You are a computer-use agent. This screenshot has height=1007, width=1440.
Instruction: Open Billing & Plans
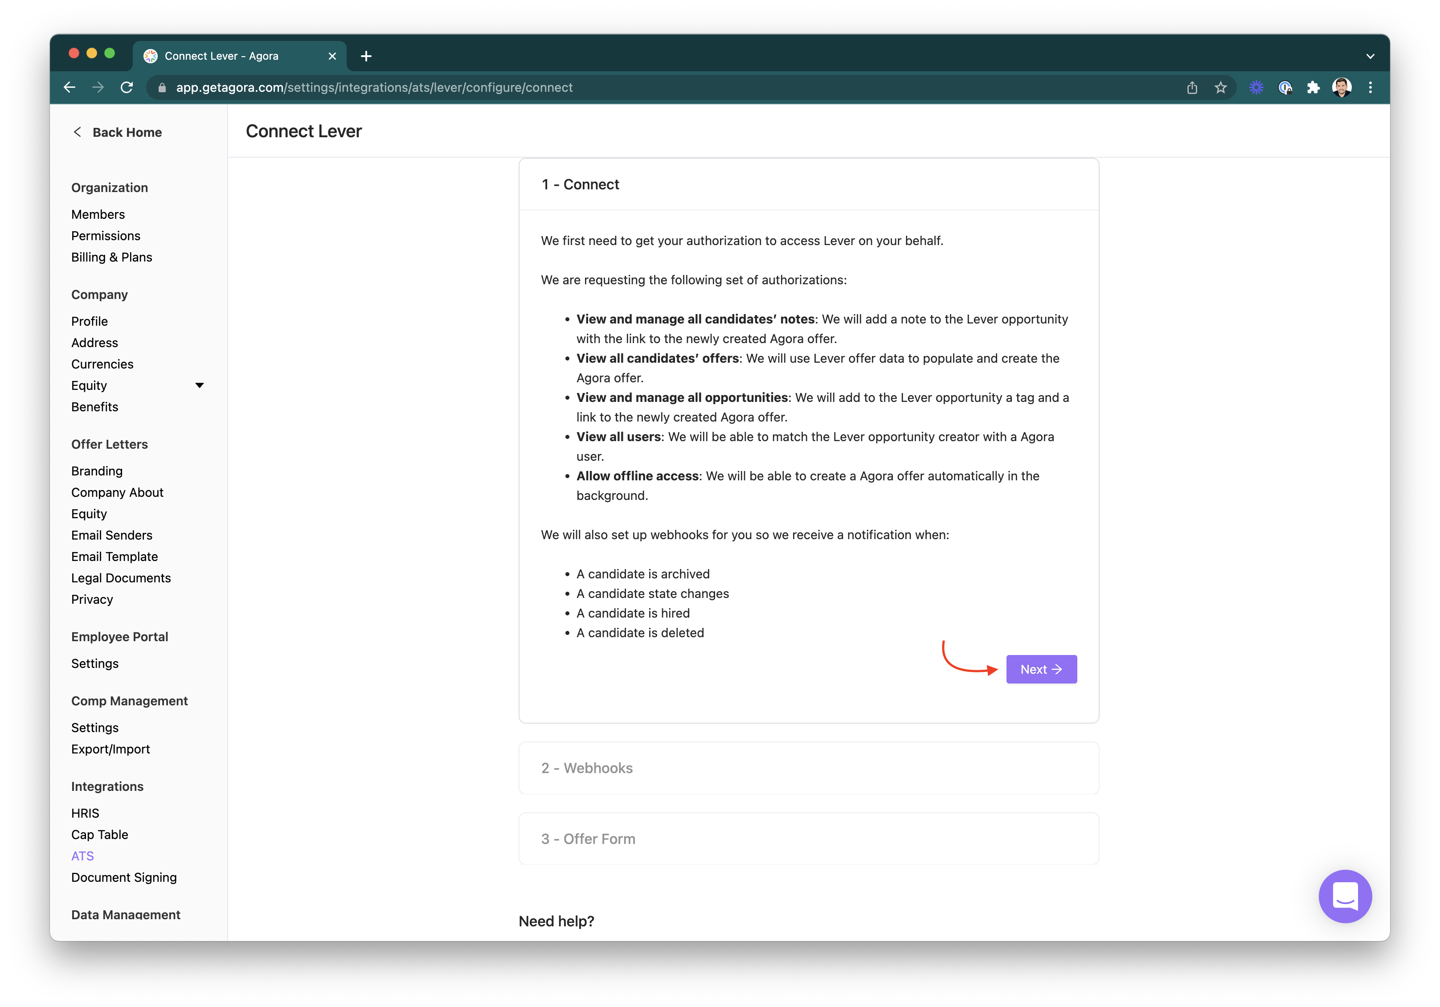[112, 257]
